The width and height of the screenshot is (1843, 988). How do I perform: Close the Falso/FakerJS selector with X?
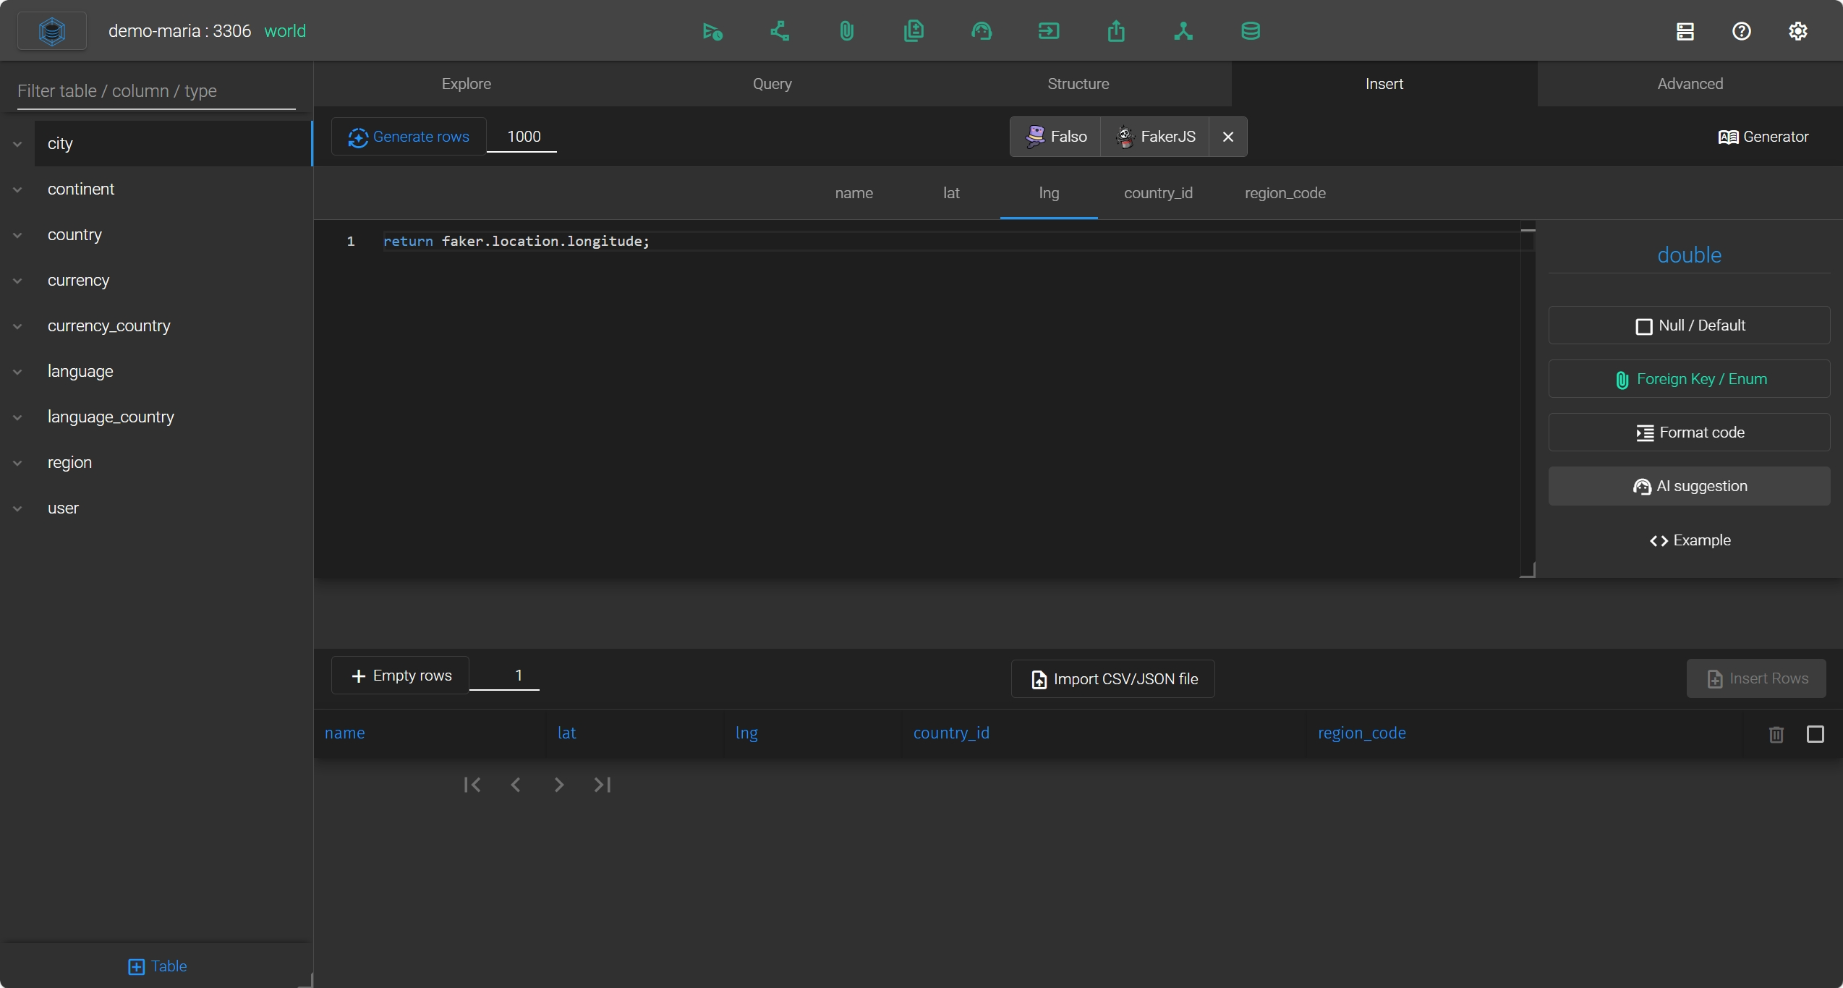(1227, 137)
